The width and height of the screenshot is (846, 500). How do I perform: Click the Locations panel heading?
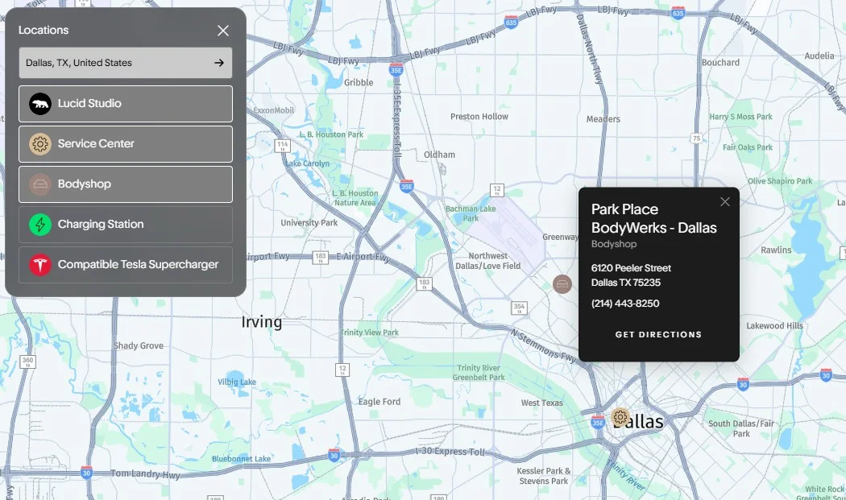coord(44,31)
